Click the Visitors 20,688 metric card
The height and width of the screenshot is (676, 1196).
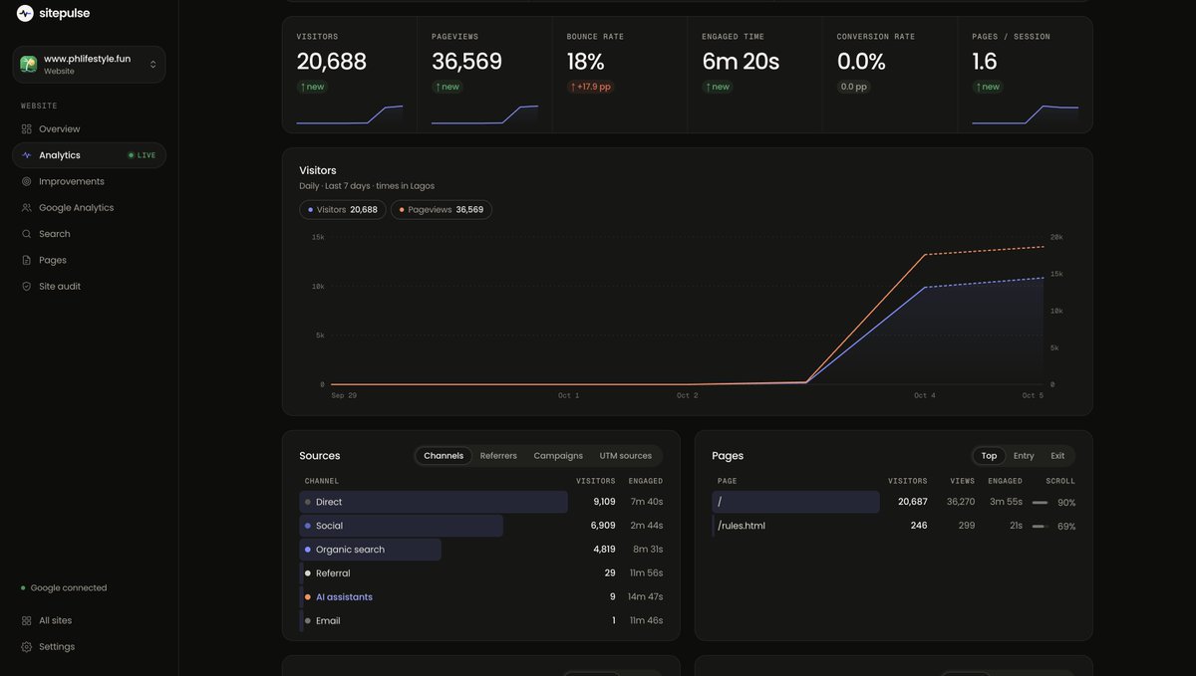350,75
